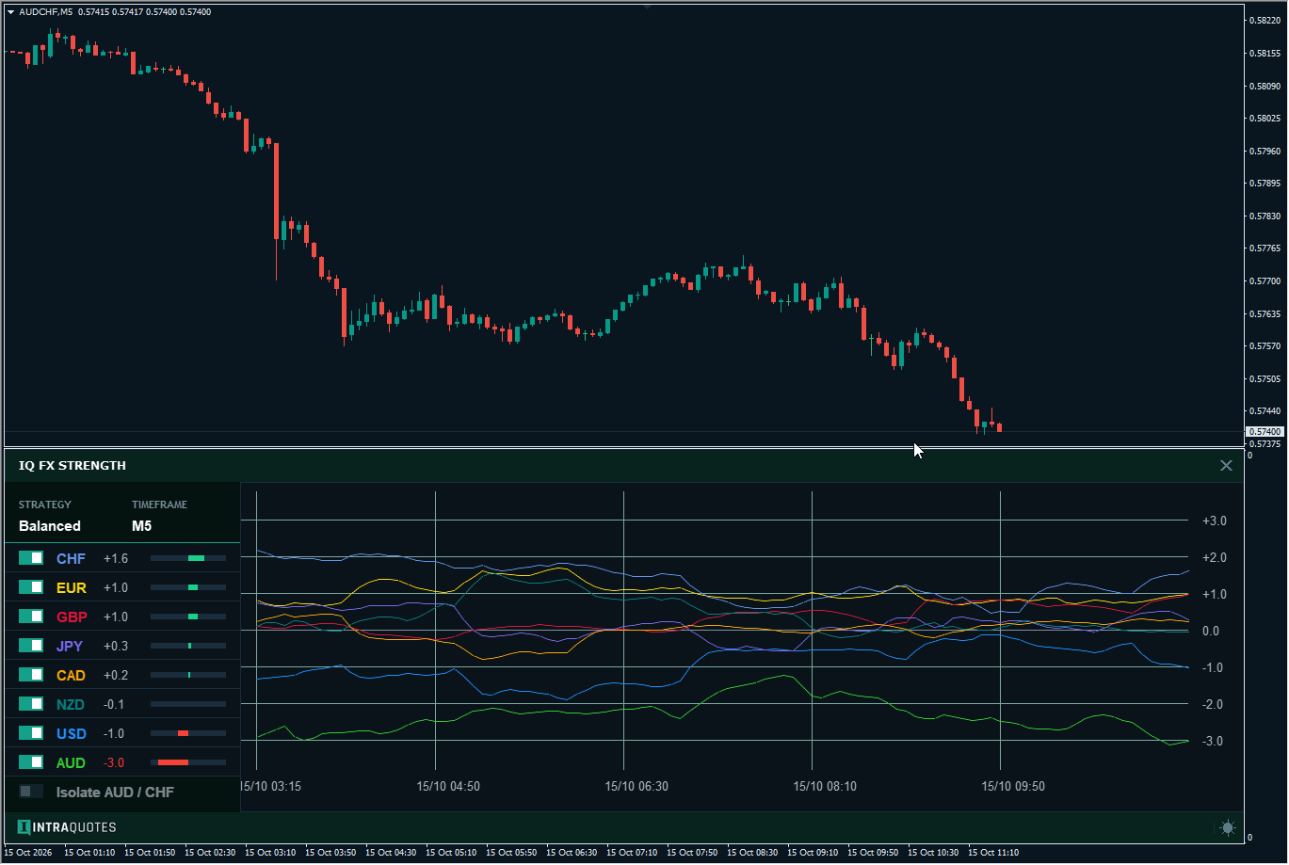This screenshot has height=865, width=1289.
Task: Select the JPY currency label
Action: [70, 646]
